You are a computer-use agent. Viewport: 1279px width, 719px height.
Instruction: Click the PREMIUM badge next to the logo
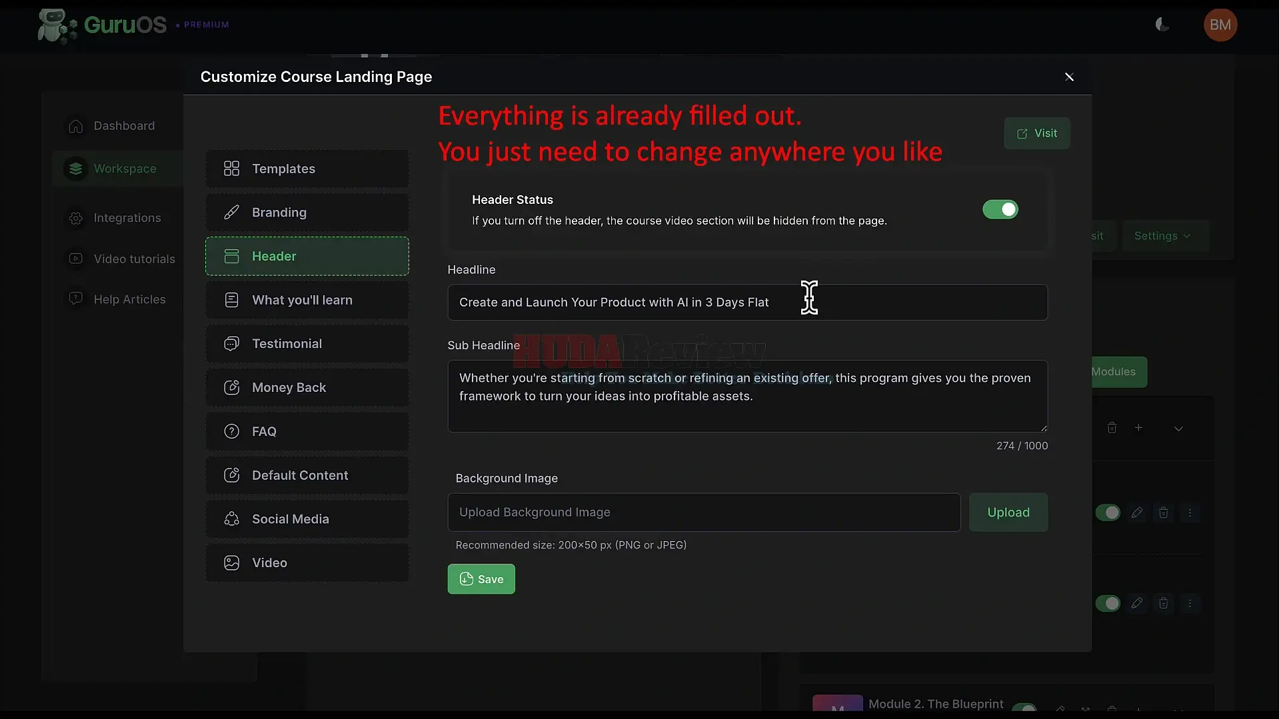[x=203, y=25]
